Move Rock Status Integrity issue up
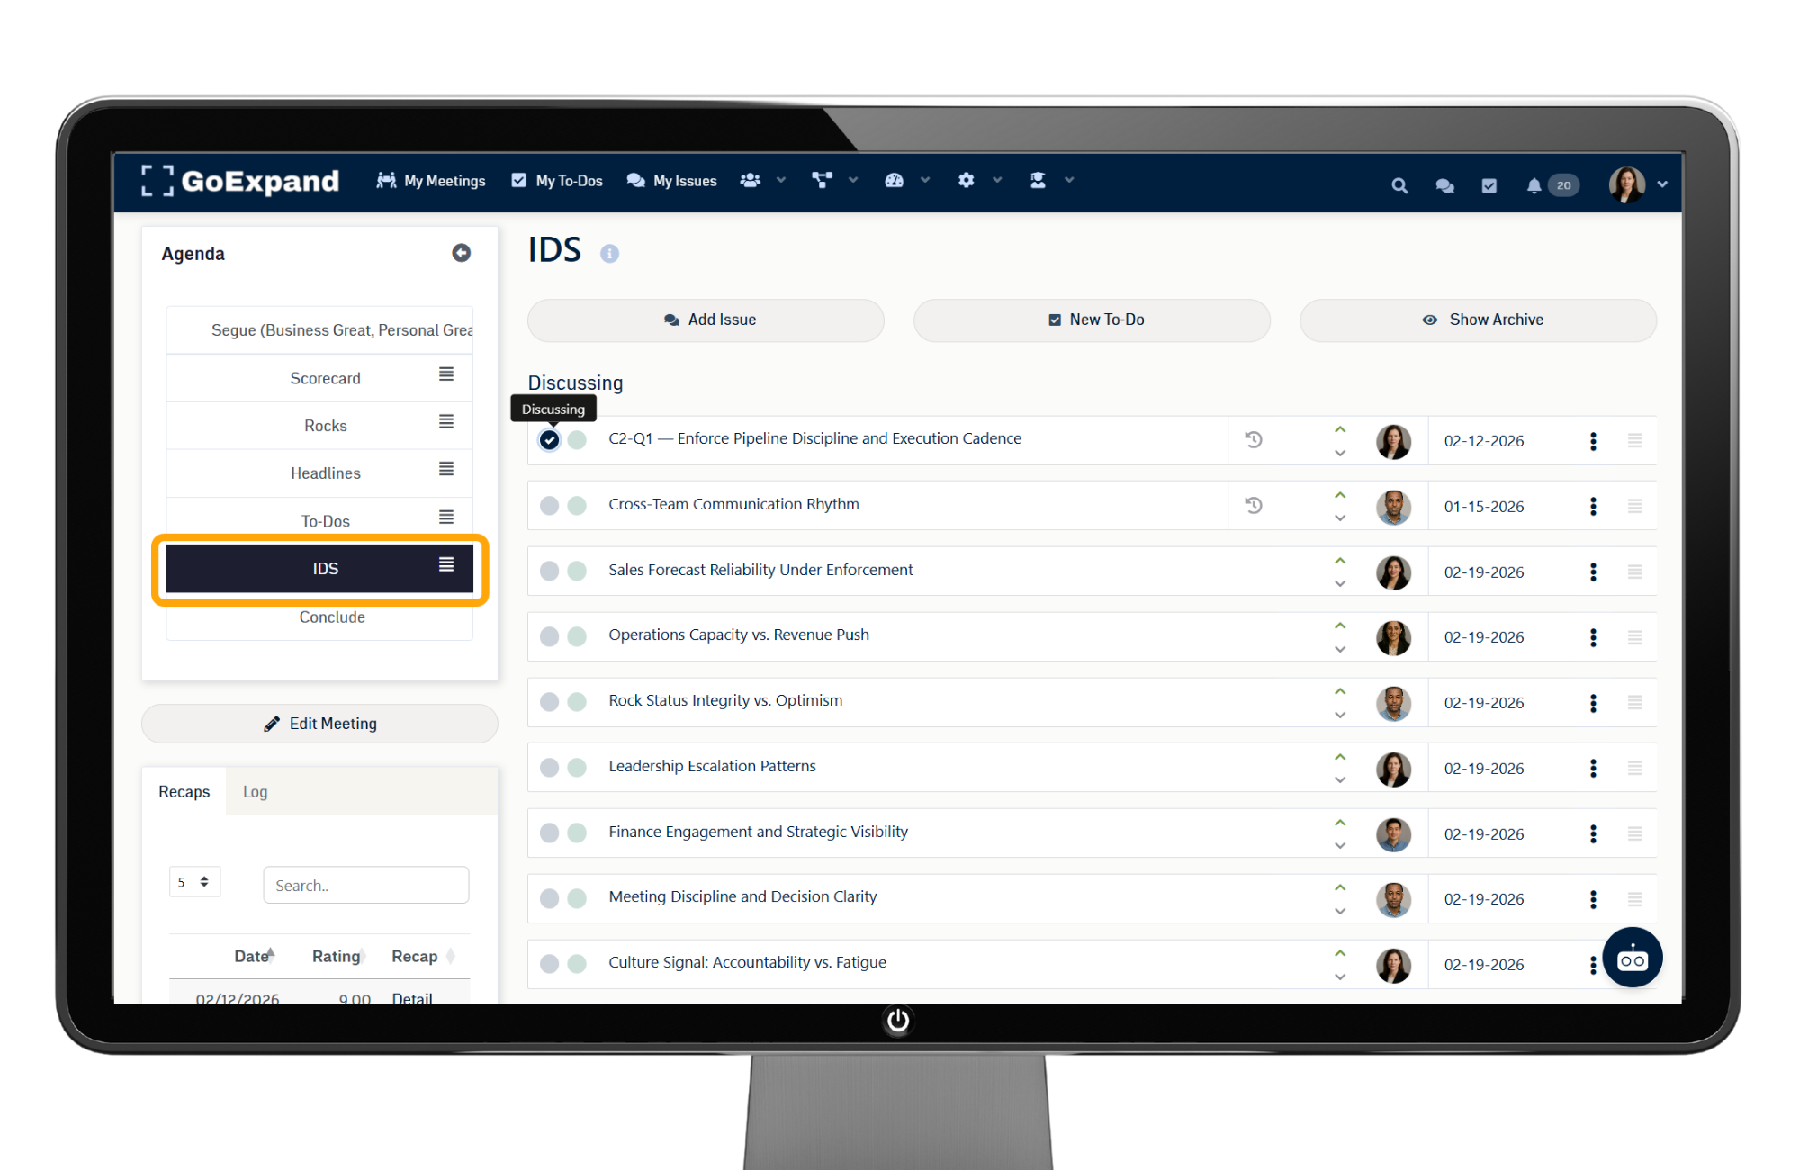Viewport: 1800px width, 1170px height. (1340, 691)
